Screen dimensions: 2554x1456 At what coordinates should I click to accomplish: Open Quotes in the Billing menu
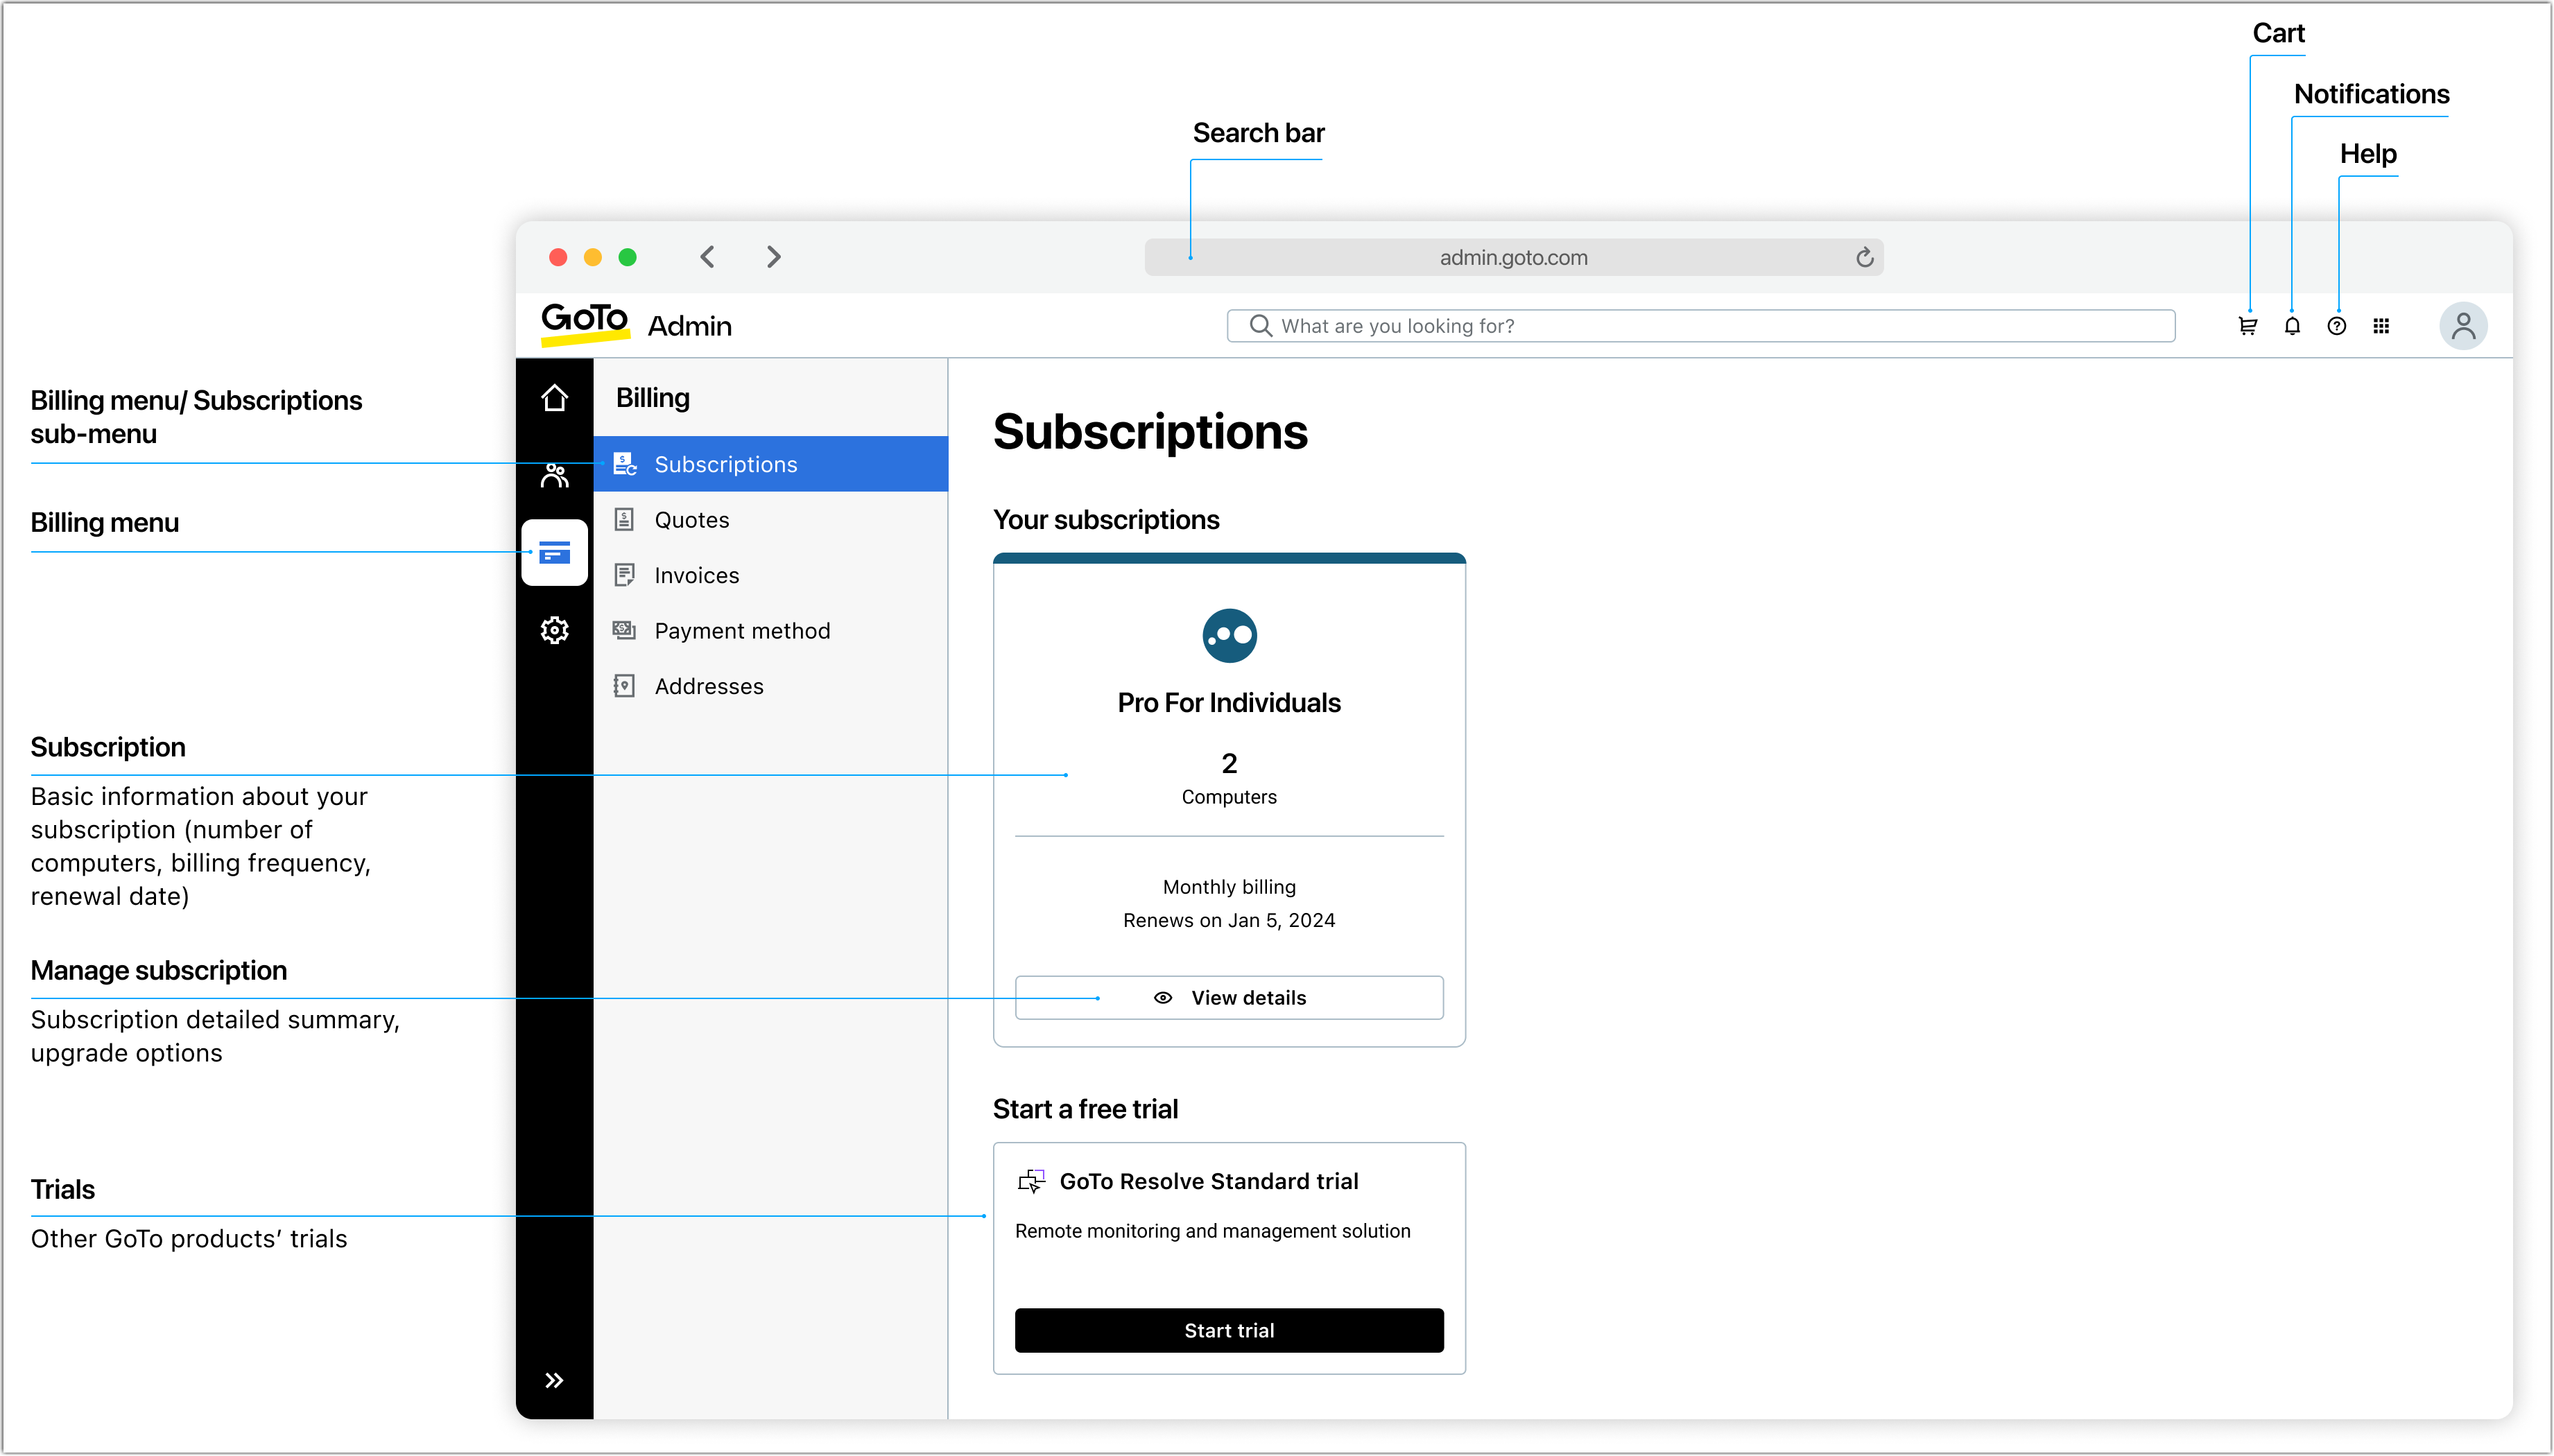pyautogui.click(x=771, y=520)
